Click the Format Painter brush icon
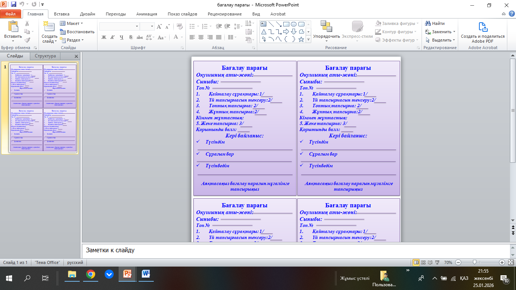This screenshot has height=290, width=516. coord(27,40)
